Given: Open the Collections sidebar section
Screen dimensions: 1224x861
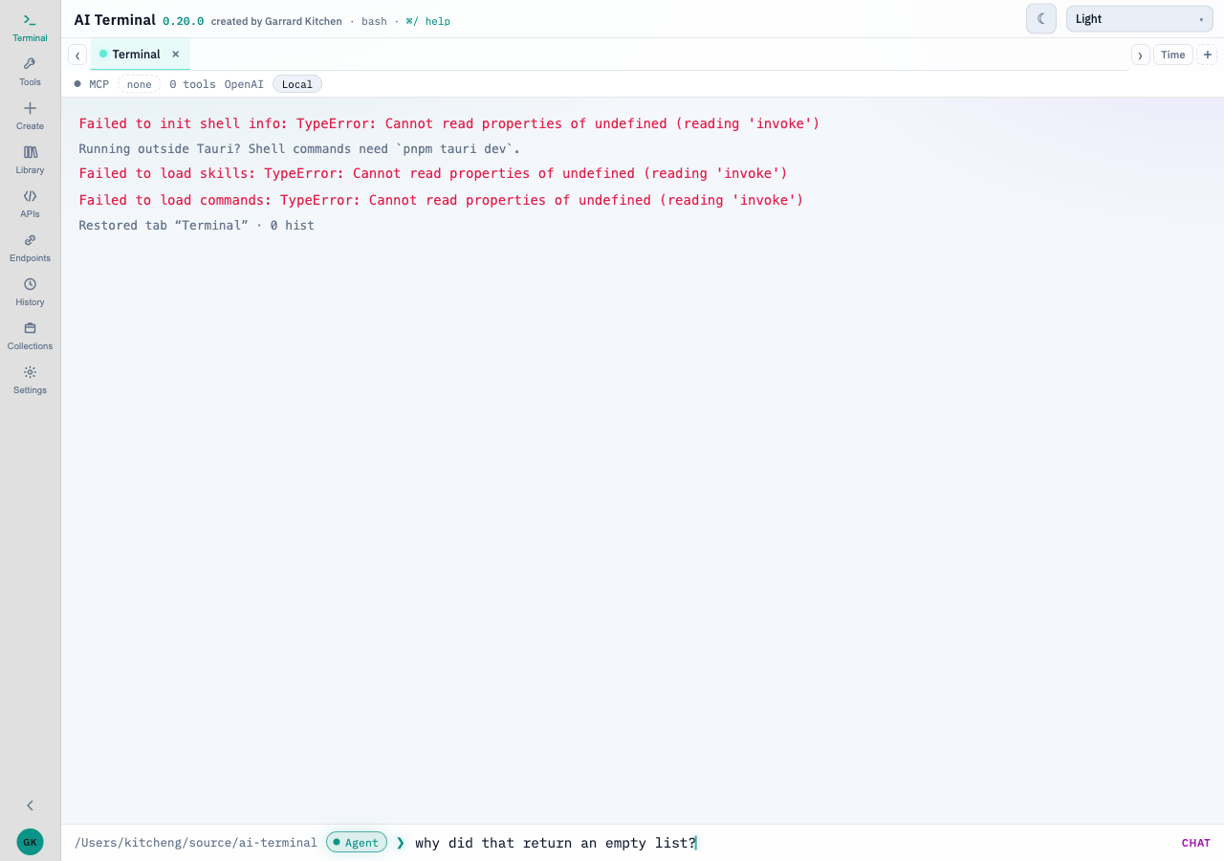Looking at the screenshot, I should 30,336.
